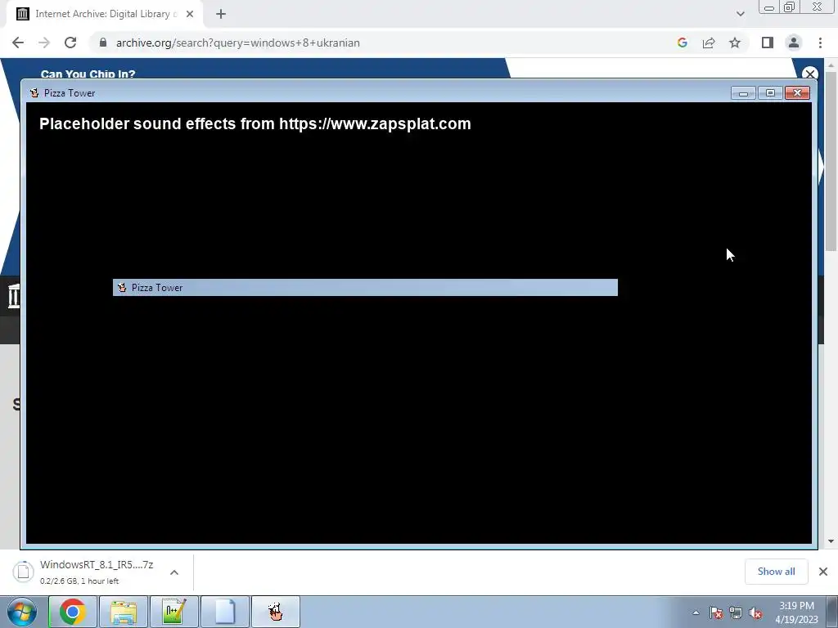Click Placeholder sound effects zapsplat text

(x=255, y=124)
